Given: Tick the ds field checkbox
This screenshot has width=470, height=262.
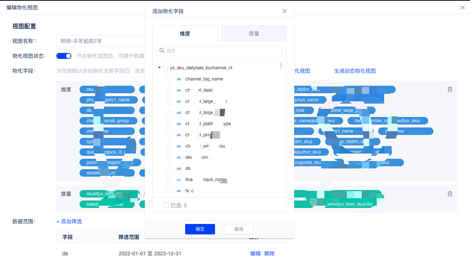Looking at the screenshot, I should tap(169, 168).
